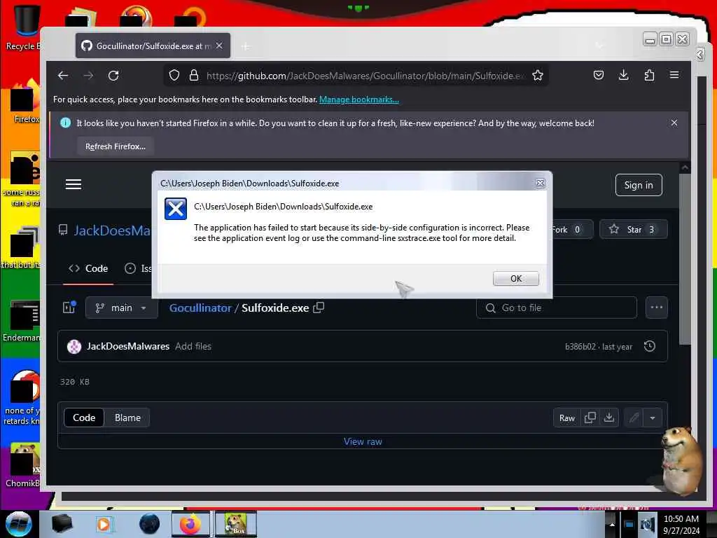This screenshot has height=538, width=717.
Task: Switch to the Code repository tab
Action: (88, 268)
